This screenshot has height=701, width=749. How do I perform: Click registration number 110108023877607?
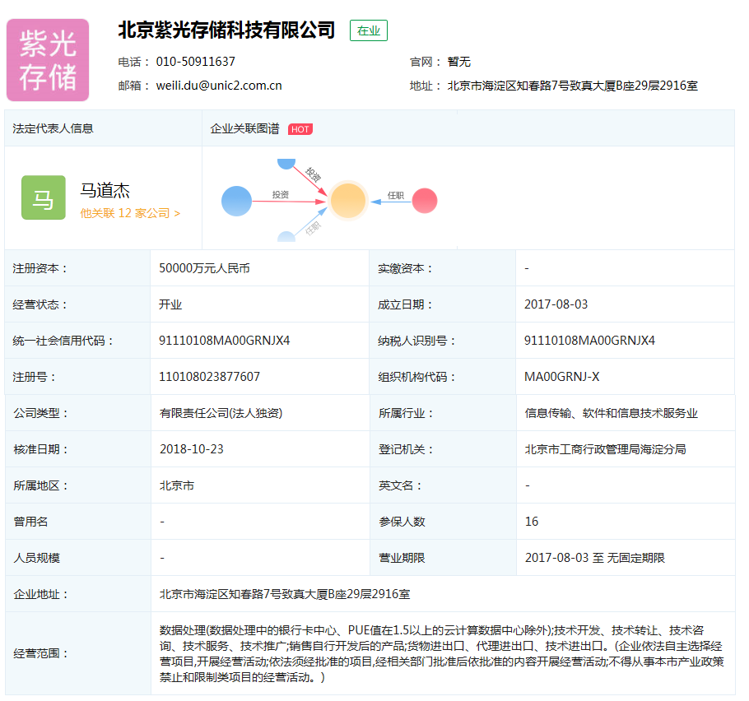coord(209,377)
